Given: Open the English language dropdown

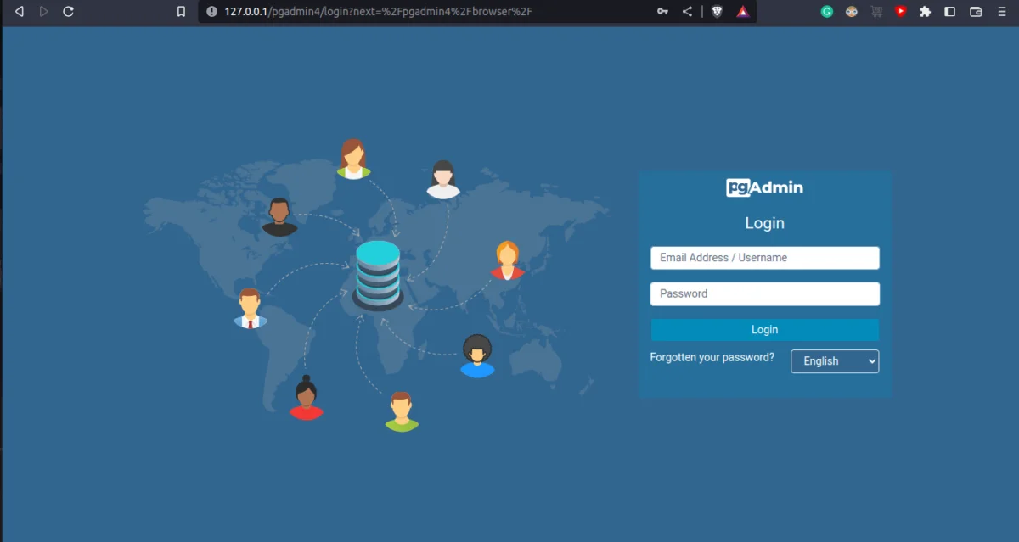Looking at the screenshot, I should click(x=835, y=360).
